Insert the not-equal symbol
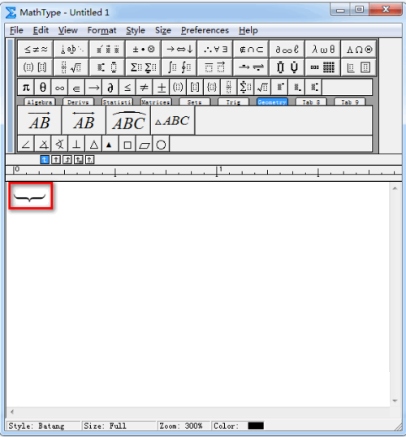 click(x=144, y=88)
